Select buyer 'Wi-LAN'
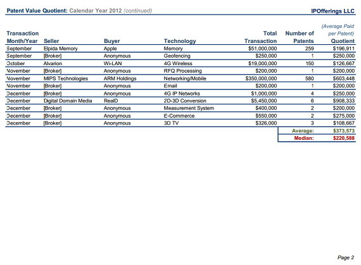361x265 pixels. coord(113,63)
